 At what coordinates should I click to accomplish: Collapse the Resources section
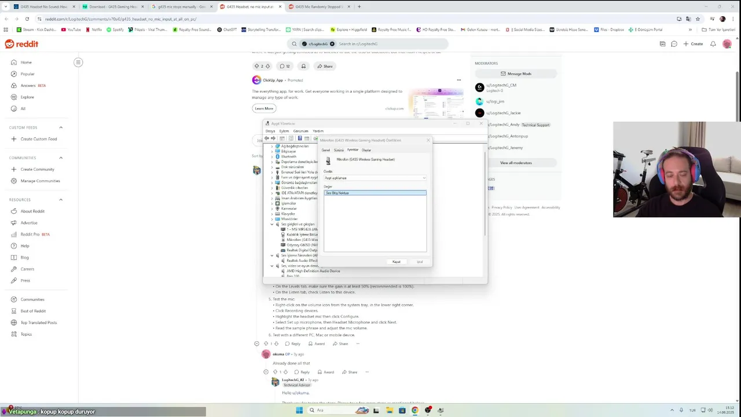[61, 200]
